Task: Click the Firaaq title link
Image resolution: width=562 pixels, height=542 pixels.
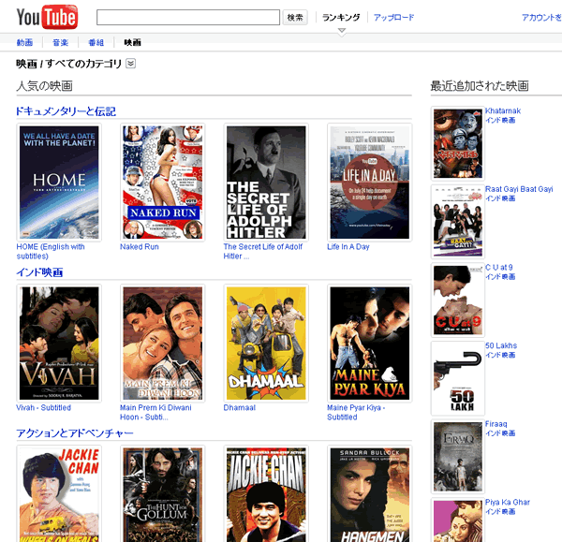Action: point(496,424)
